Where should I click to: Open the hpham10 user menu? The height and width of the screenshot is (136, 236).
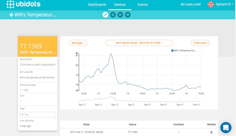(x=225, y=4)
